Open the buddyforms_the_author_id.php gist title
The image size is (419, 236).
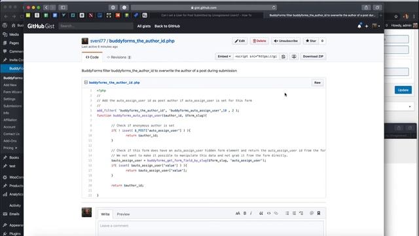(x=141, y=41)
